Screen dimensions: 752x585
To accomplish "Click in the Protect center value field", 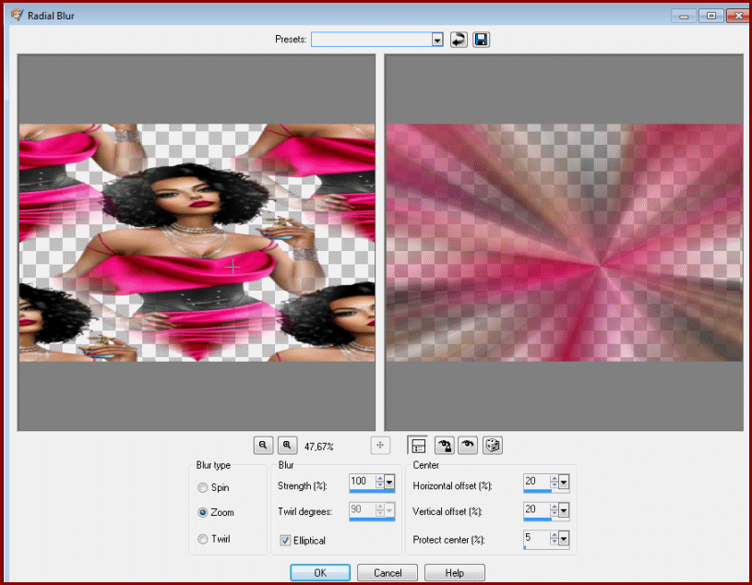I will click(x=537, y=538).
